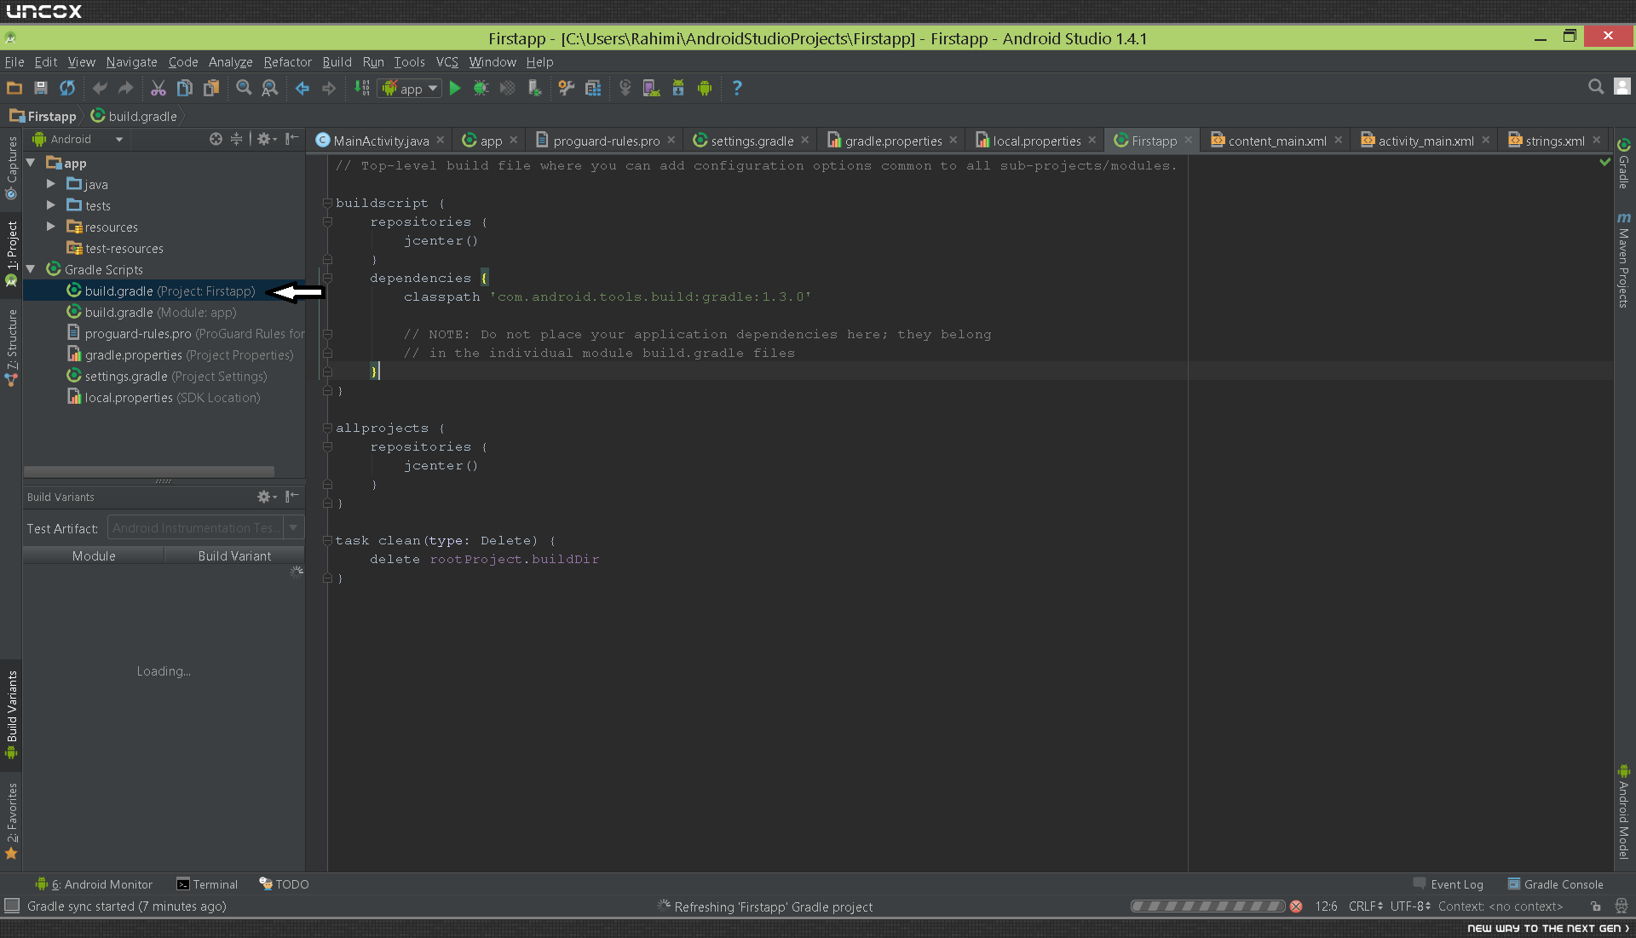
Task: Switch to the gradle.properties tab
Action: tap(892, 141)
